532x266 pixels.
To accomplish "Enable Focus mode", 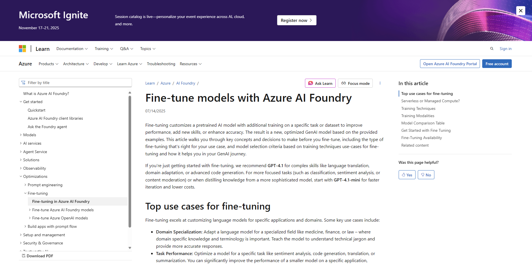I will [x=355, y=83].
